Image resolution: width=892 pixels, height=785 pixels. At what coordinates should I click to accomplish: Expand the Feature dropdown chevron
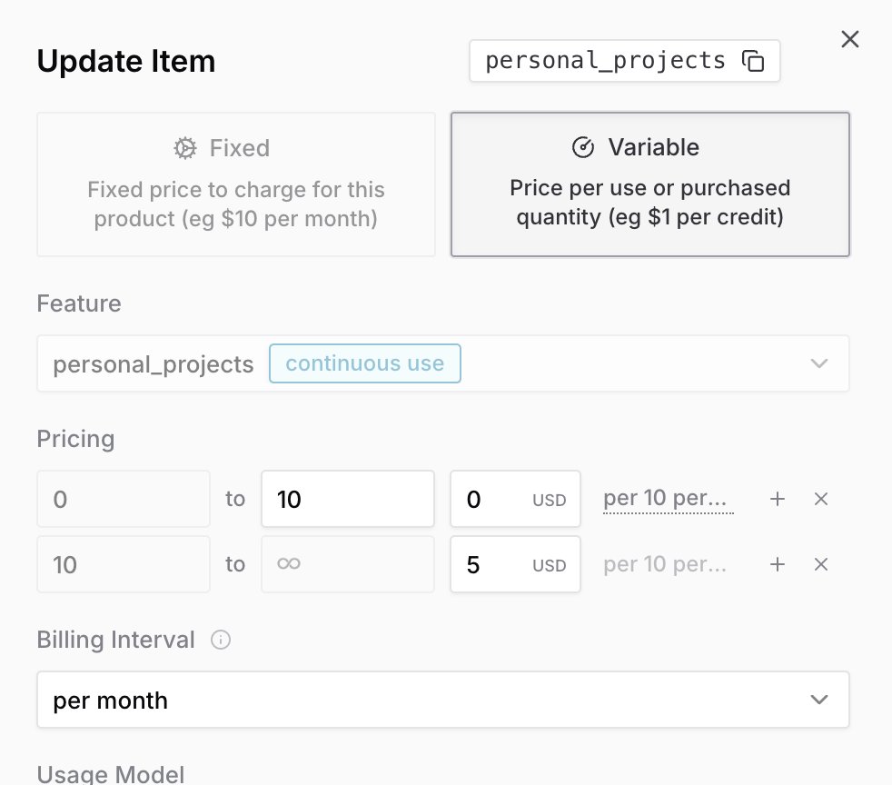tap(819, 363)
